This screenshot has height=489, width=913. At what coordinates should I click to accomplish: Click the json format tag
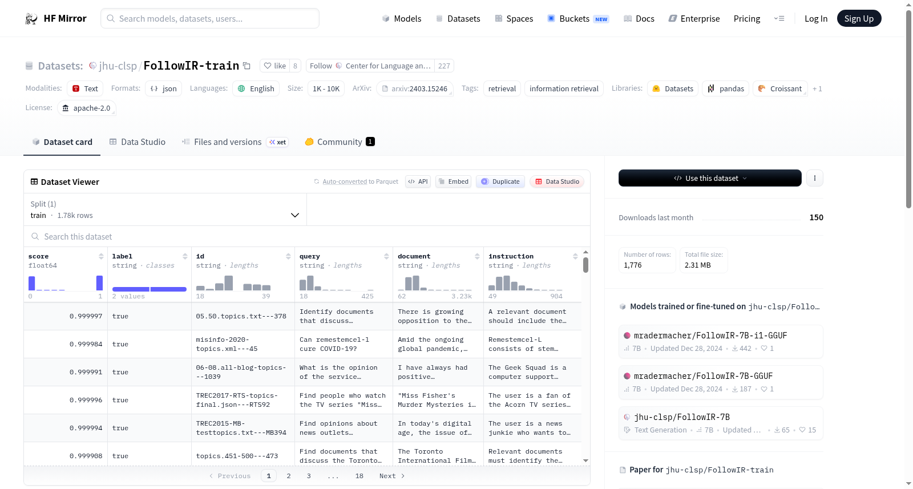[163, 88]
